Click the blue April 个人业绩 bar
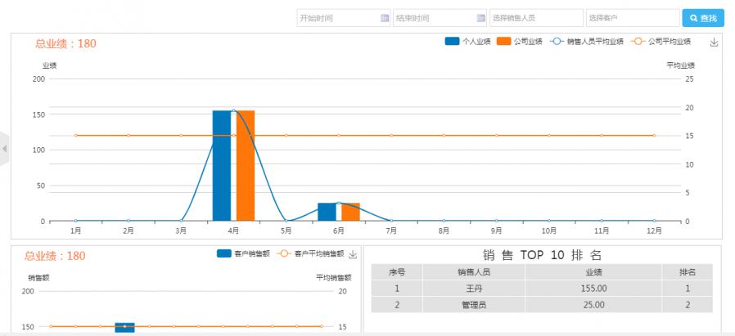Screen dimensions: 735x336 point(222,165)
